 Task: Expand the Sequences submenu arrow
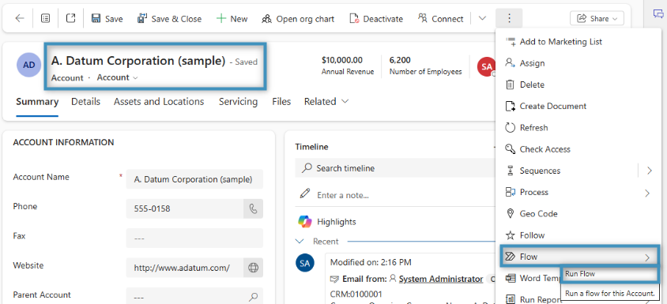pyautogui.click(x=649, y=171)
